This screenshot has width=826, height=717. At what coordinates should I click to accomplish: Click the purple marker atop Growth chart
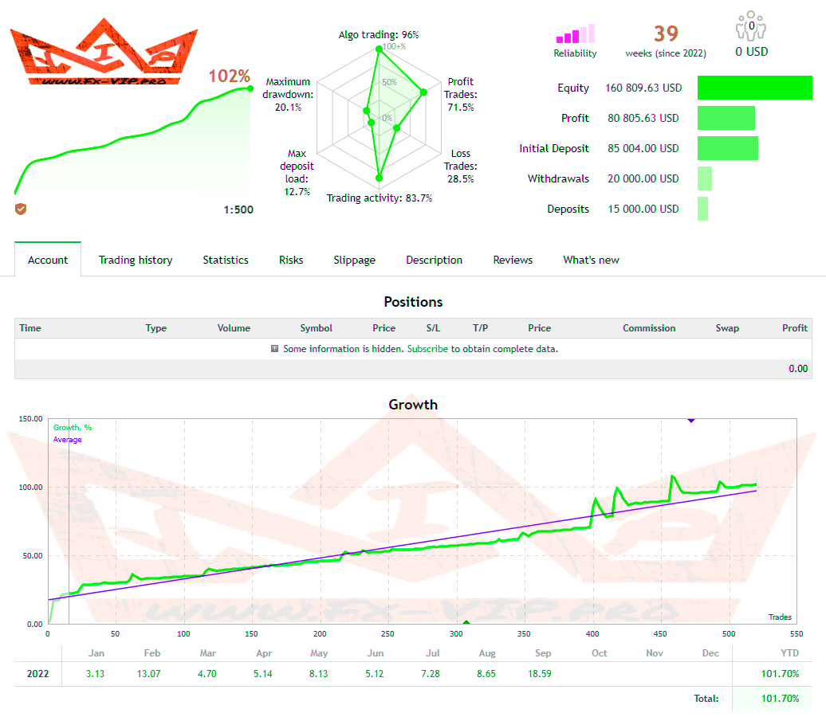(690, 419)
